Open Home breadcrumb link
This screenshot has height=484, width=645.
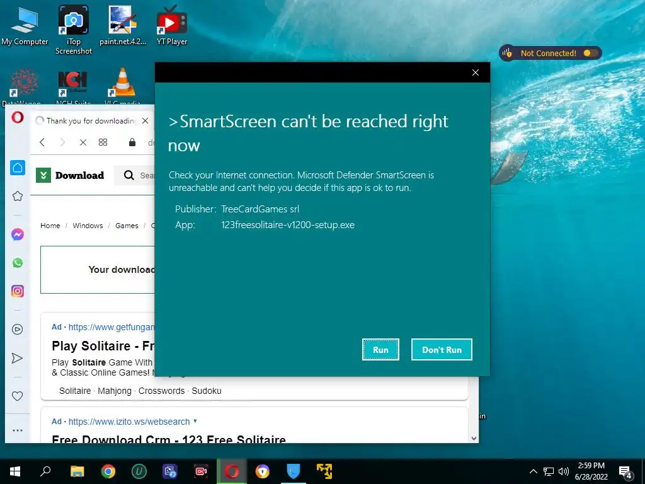point(50,226)
